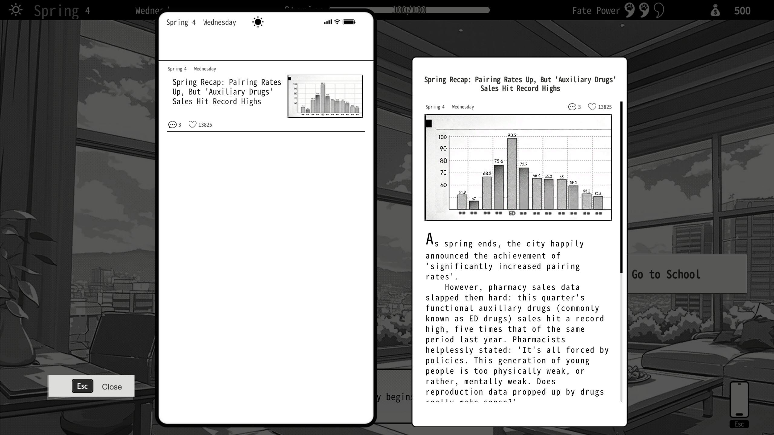
Task: Like the article via its heart icon
Action: 592,107
